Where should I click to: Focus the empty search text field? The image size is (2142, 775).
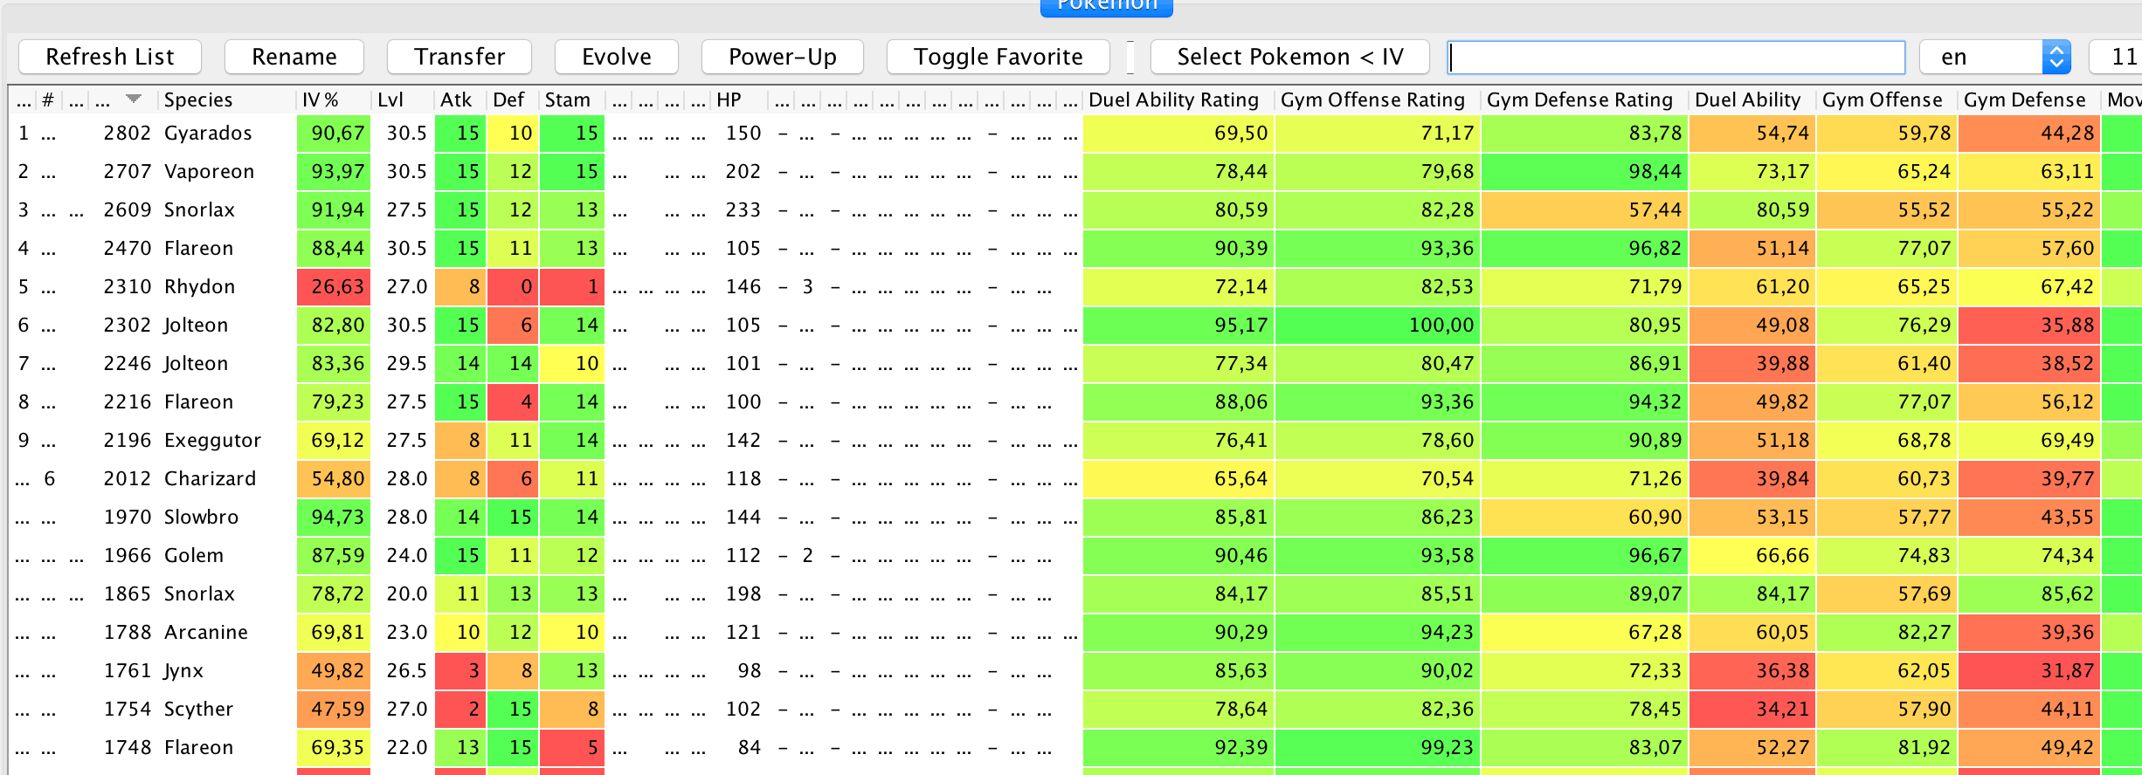click(1676, 58)
